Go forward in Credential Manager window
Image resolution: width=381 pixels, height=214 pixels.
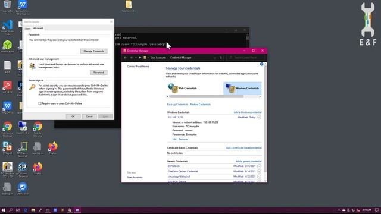coord(131,58)
